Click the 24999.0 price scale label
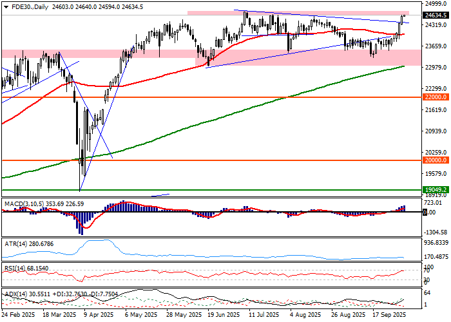This screenshot has width=451, height=322. pos(436,4)
